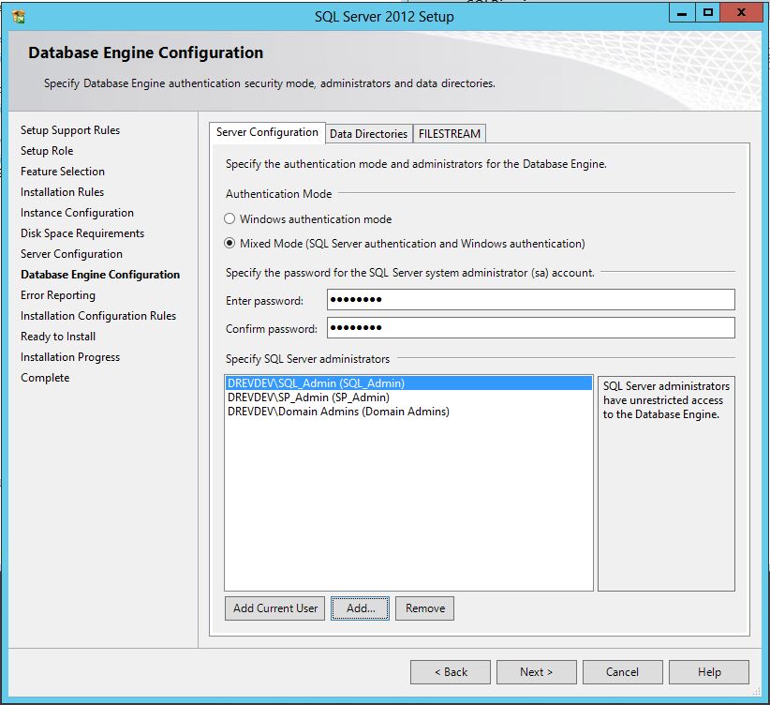Click Setup Role step in sidebar
Screen dimensions: 770x705
[47, 151]
